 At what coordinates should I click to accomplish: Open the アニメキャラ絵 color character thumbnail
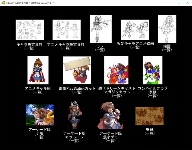tap(38, 70)
